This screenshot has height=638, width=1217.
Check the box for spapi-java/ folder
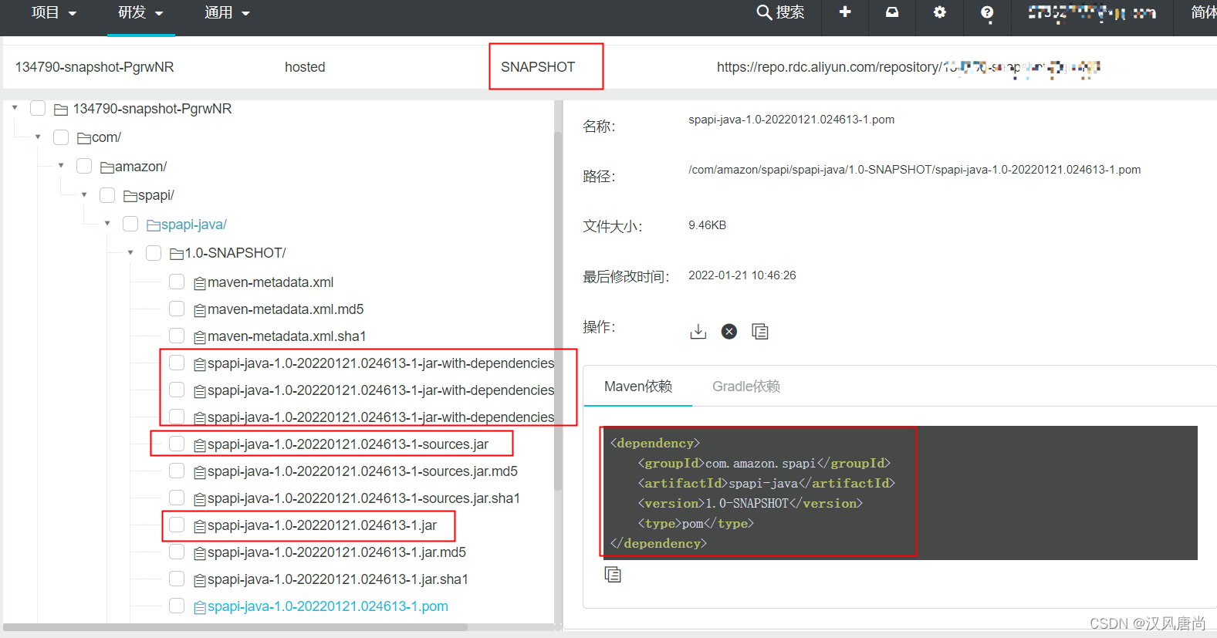click(x=130, y=224)
